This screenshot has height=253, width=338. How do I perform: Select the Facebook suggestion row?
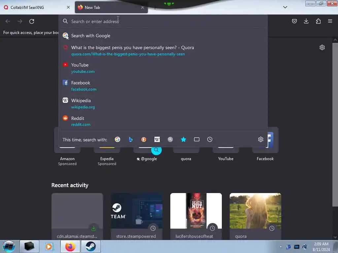tap(163, 86)
